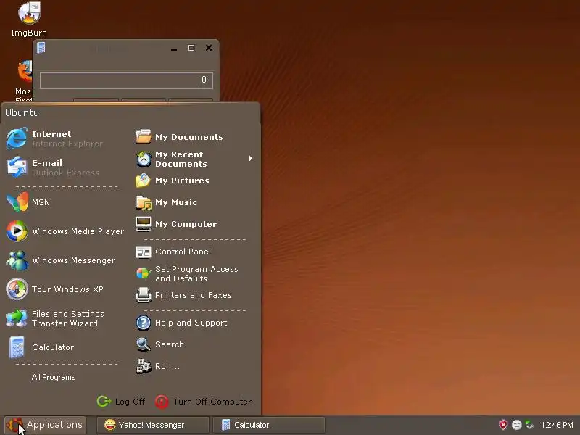Click the ImgBurn icon caption text

click(29, 33)
